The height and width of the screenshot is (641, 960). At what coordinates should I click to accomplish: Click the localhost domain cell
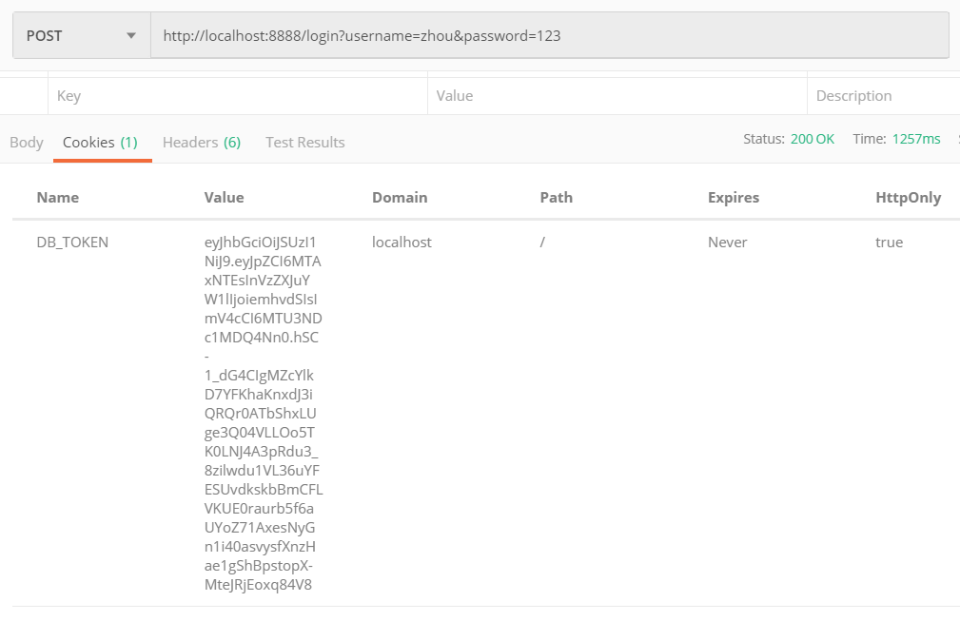coord(402,242)
